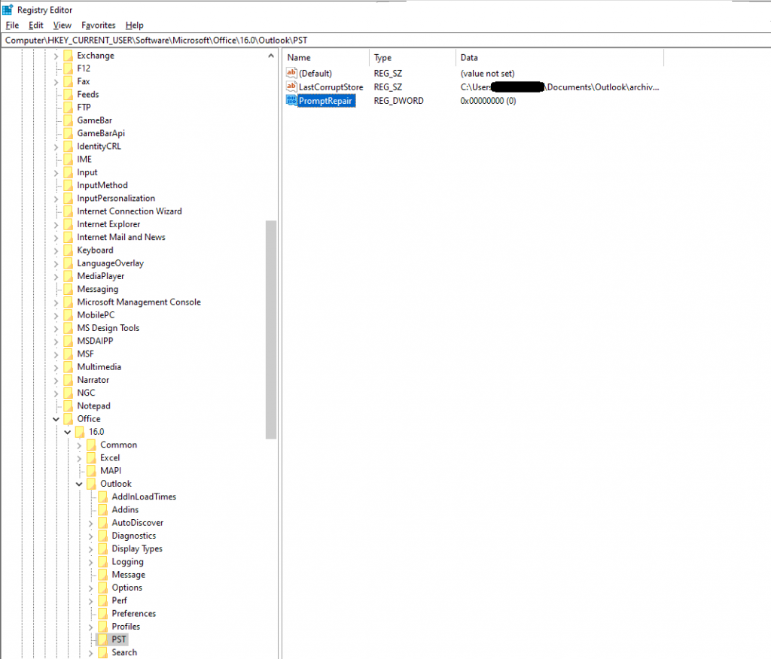The width and height of the screenshot is (771, 659).
Task: Click the Internet Explorer folder icon
Action: point(69,224)
